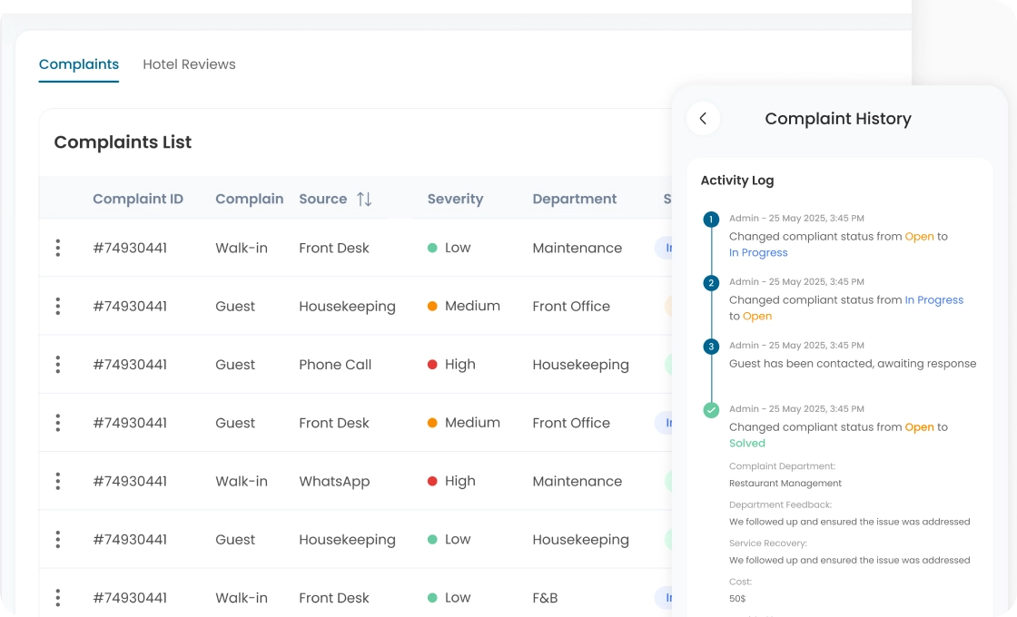The height and width of the screenshot is (617, 1017).
Task: Go back using the Complaint History chevron
Action: point(703,119)
